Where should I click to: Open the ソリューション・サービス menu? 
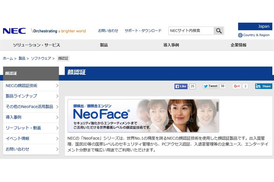(x=36, y=45)
